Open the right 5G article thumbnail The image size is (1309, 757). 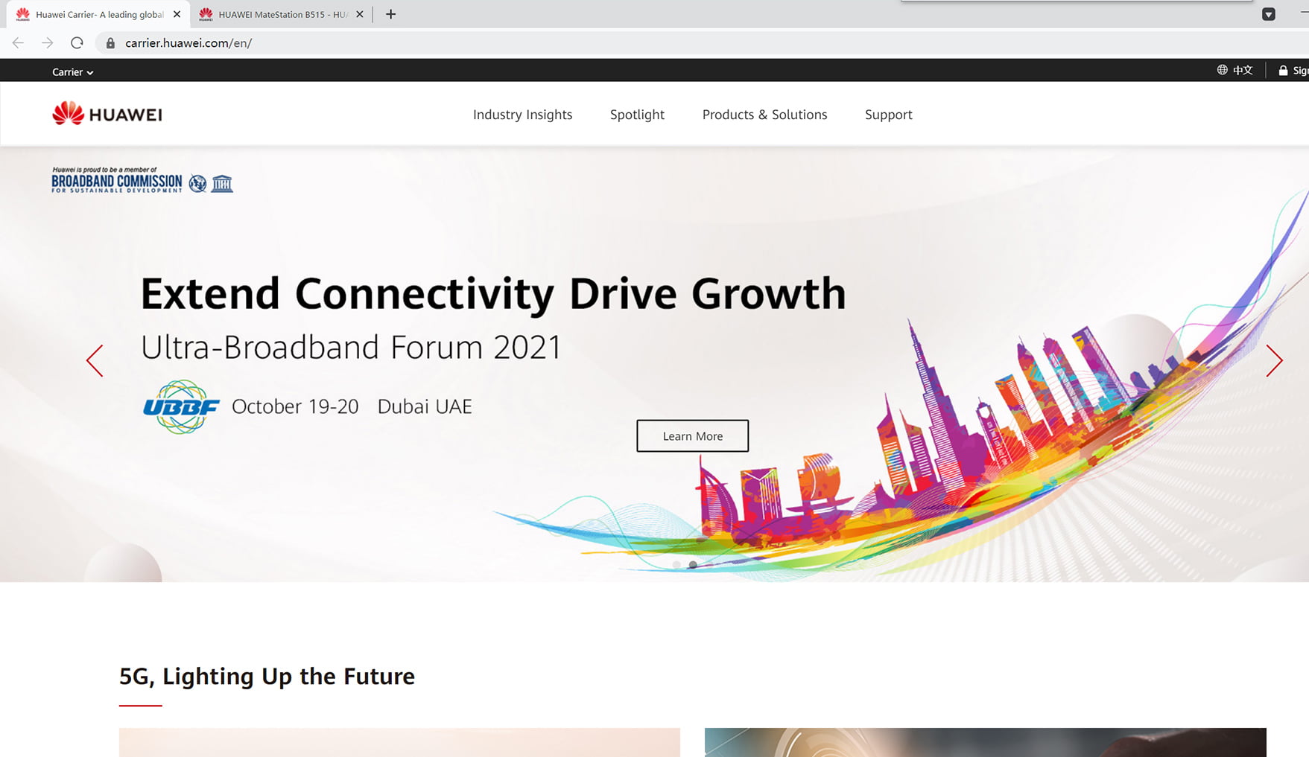[985, 742]
